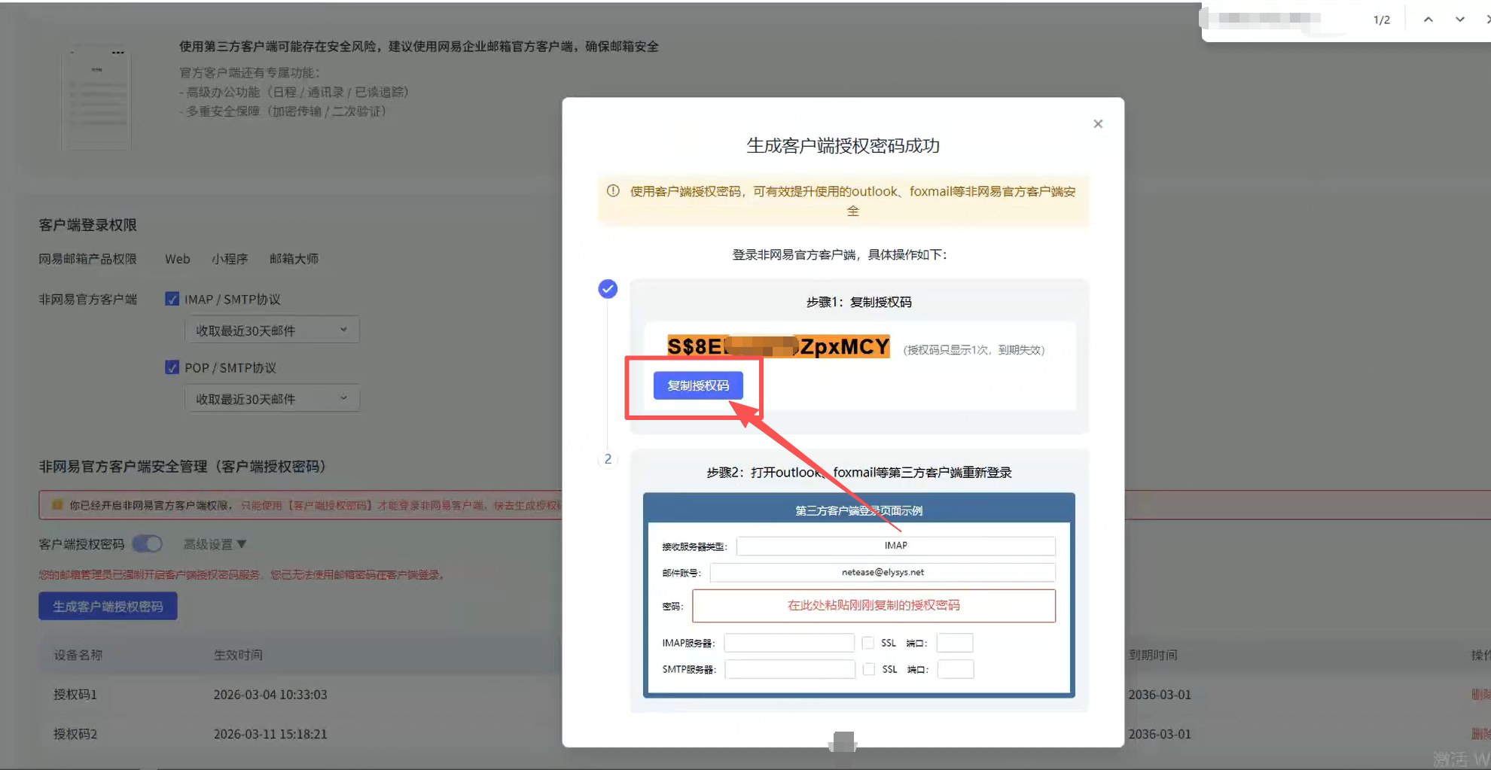Uncheck the IMAP / SMTP协议 checkbox
The height and width of the screenshot is (770, 1491).
point(172,300)
